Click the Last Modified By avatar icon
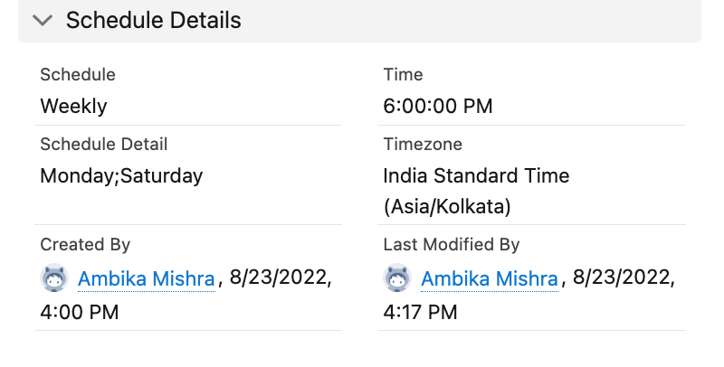Screen dimensions: 724x367 398,278
